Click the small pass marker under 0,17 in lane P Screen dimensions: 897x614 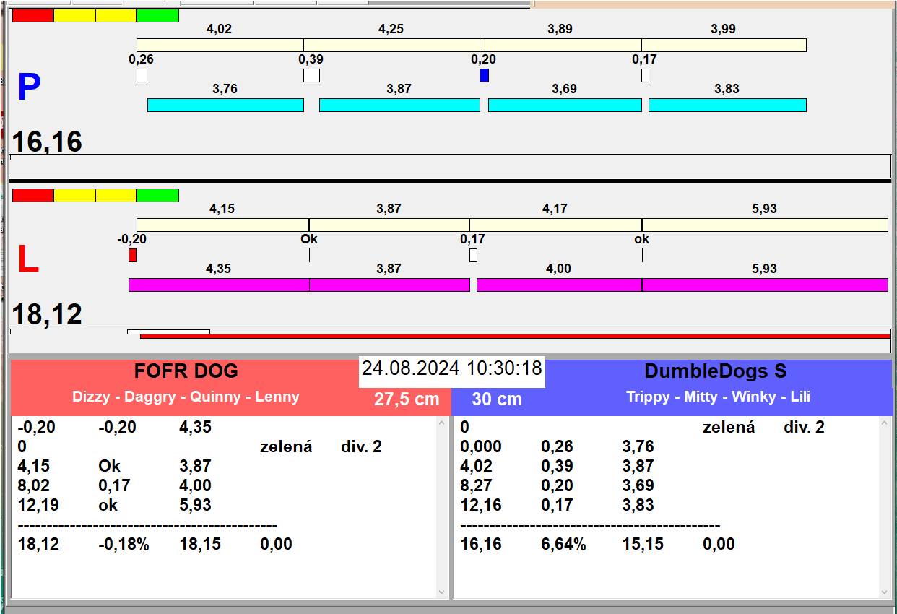click(645, 75)
